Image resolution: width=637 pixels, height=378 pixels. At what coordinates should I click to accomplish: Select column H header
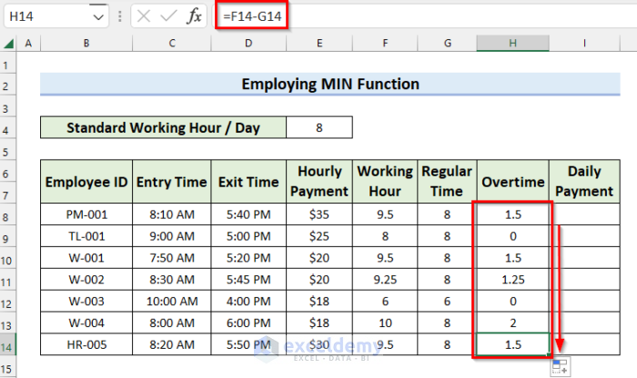tap(513, 43)
